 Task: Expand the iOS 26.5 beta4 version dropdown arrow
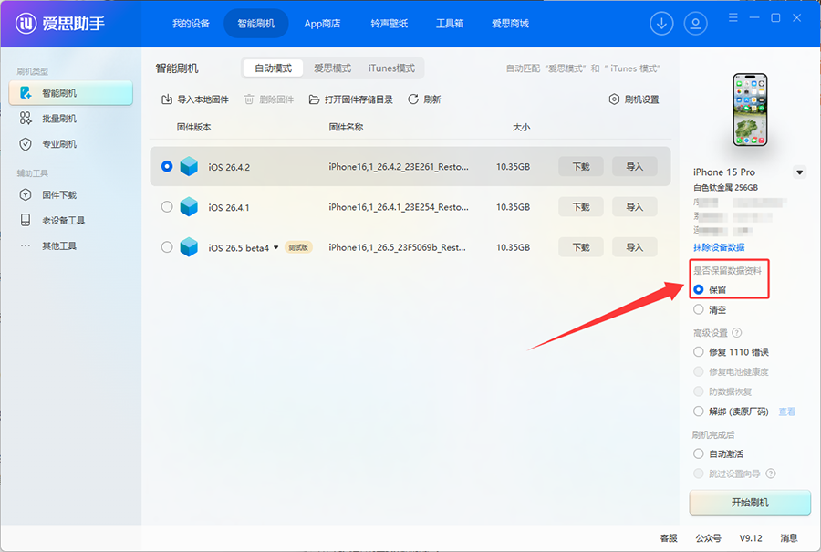coord(275,247)
